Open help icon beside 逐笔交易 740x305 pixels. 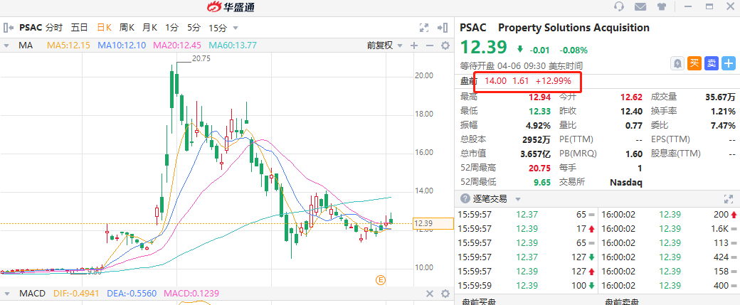(465, 199)
